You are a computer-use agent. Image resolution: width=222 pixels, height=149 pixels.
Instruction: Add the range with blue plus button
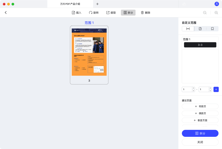[216, 89]
